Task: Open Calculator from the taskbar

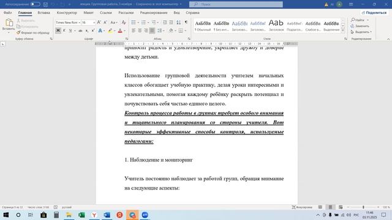Action: click(x=56, y=215)
